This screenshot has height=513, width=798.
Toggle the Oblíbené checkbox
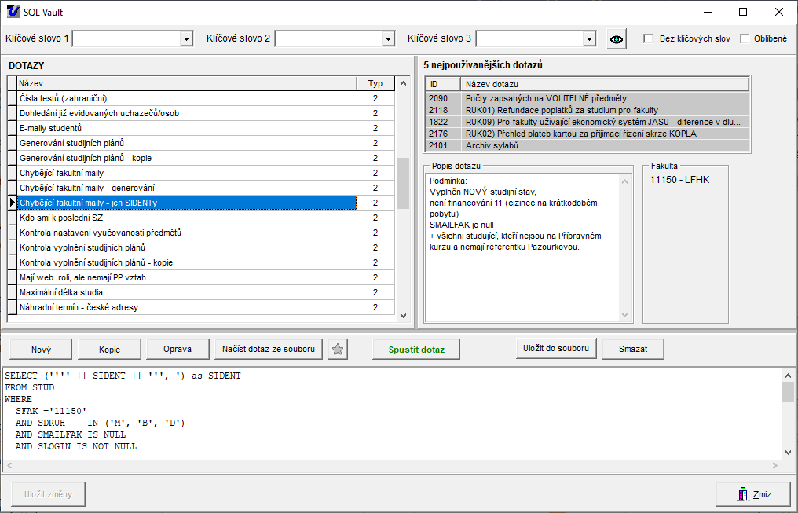pos(745,38)
